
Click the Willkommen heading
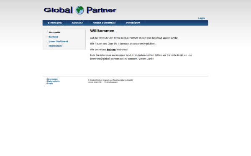pyautogui.click(x=102, y=31)
